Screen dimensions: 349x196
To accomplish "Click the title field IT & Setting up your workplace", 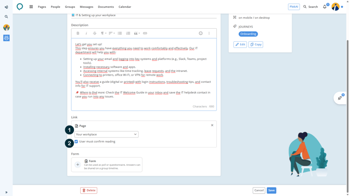I will click(144, 15).
